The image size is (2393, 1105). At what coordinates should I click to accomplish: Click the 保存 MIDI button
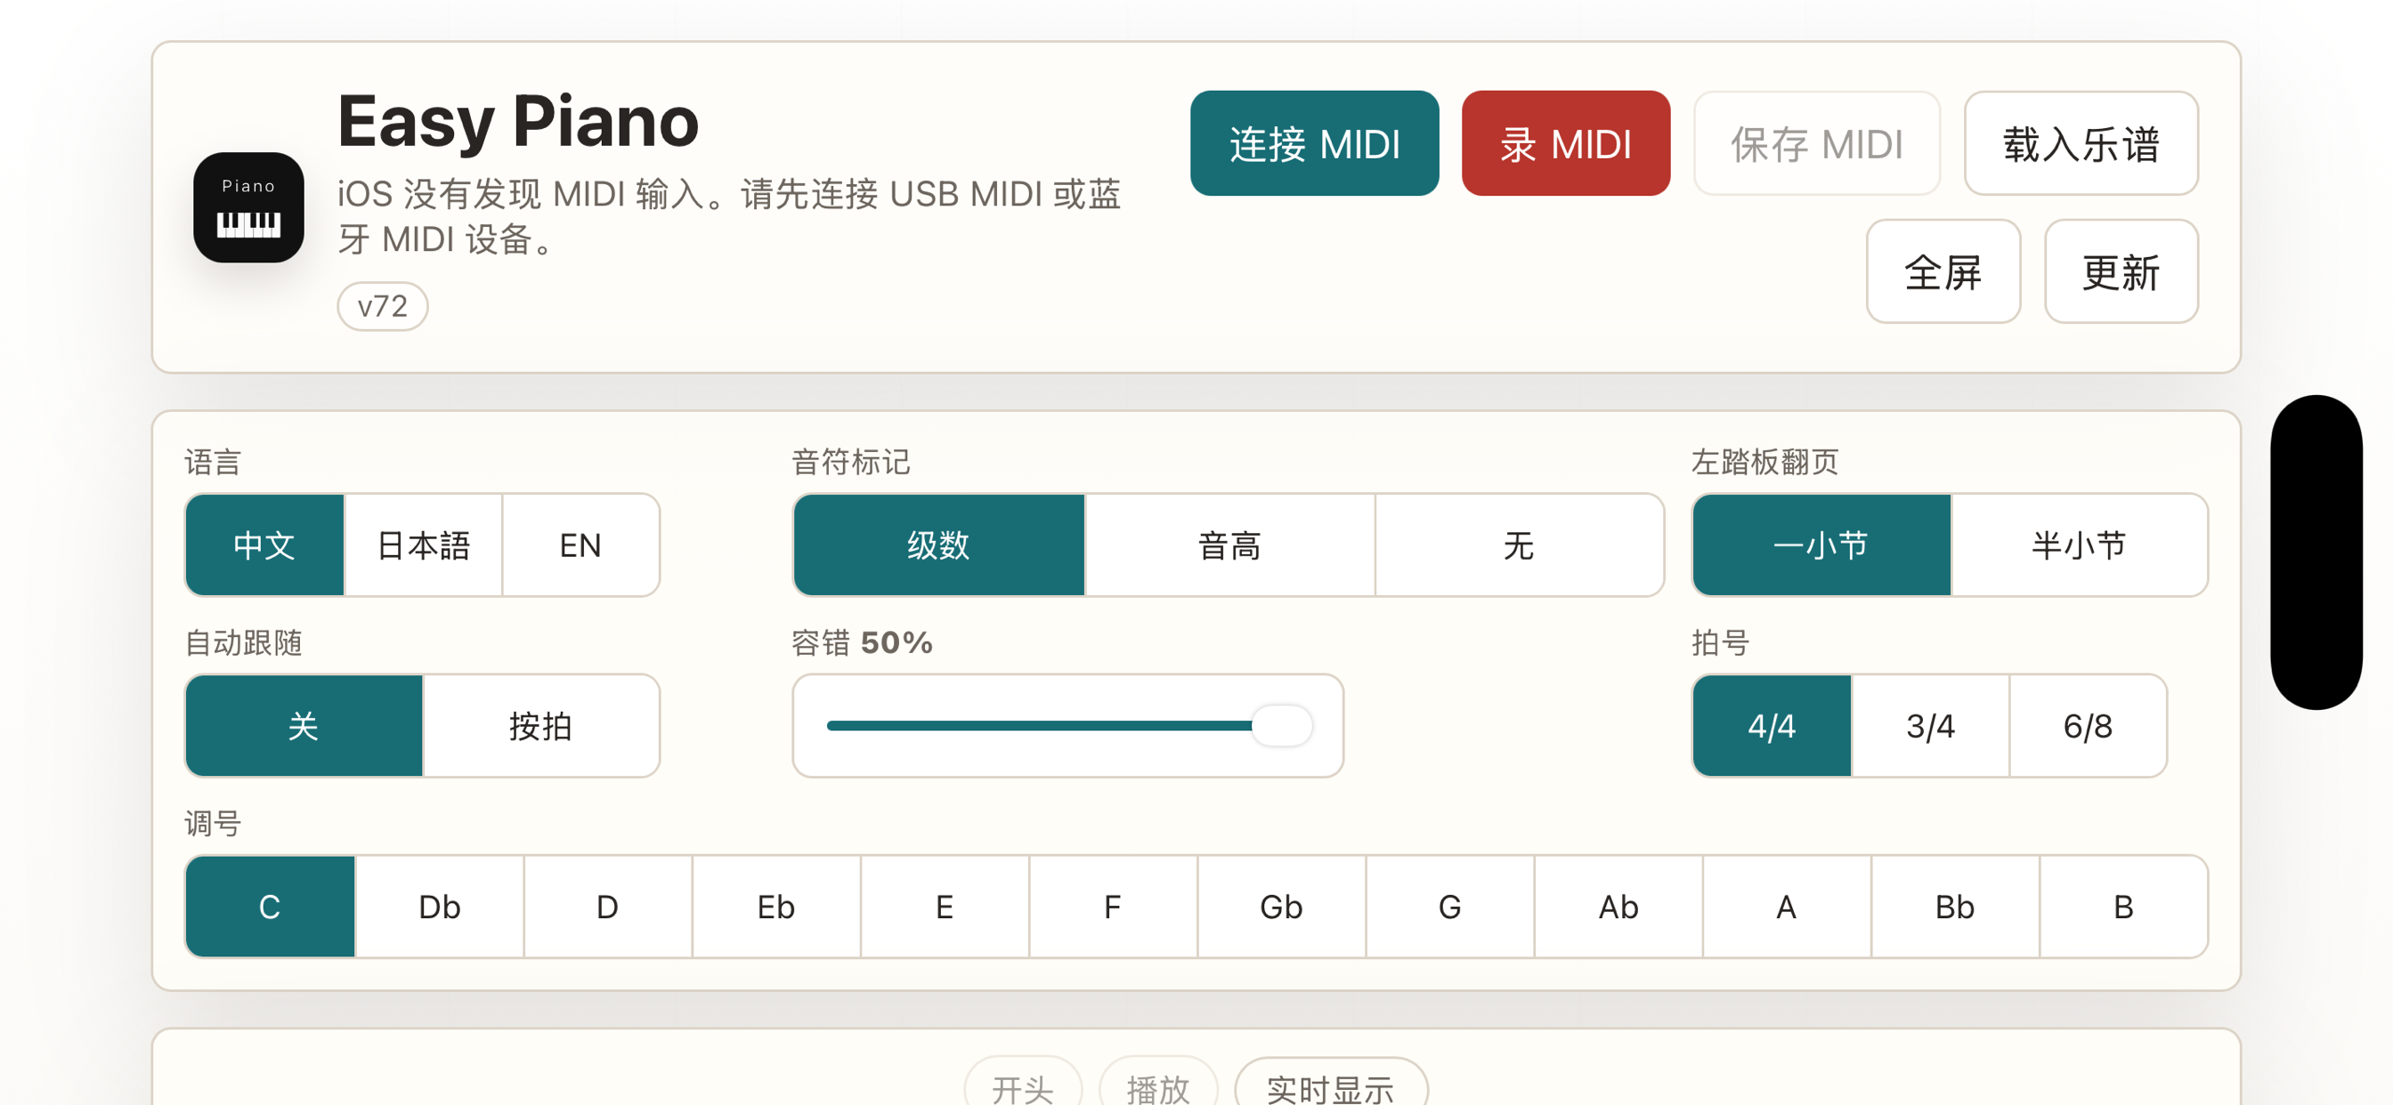point(1816,143)
